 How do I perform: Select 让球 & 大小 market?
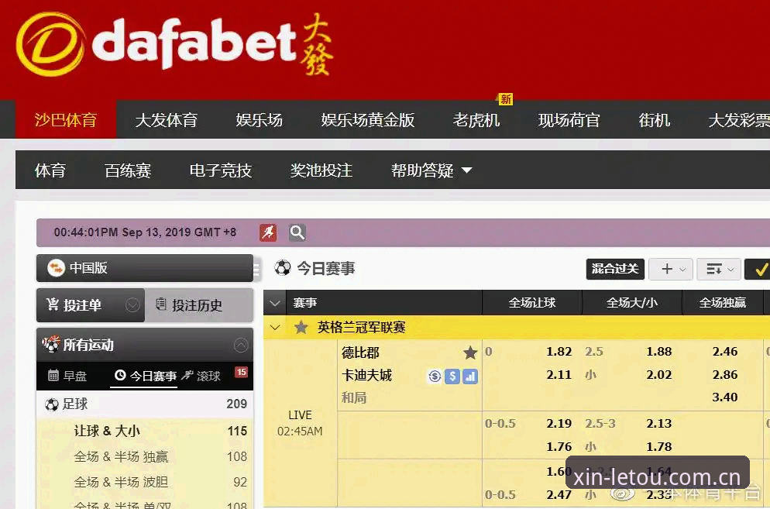107,431
